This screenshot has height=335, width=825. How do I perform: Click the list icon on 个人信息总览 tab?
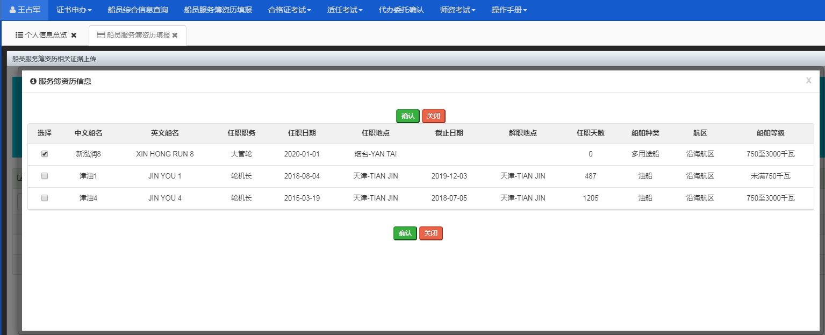tap(19, 35)
